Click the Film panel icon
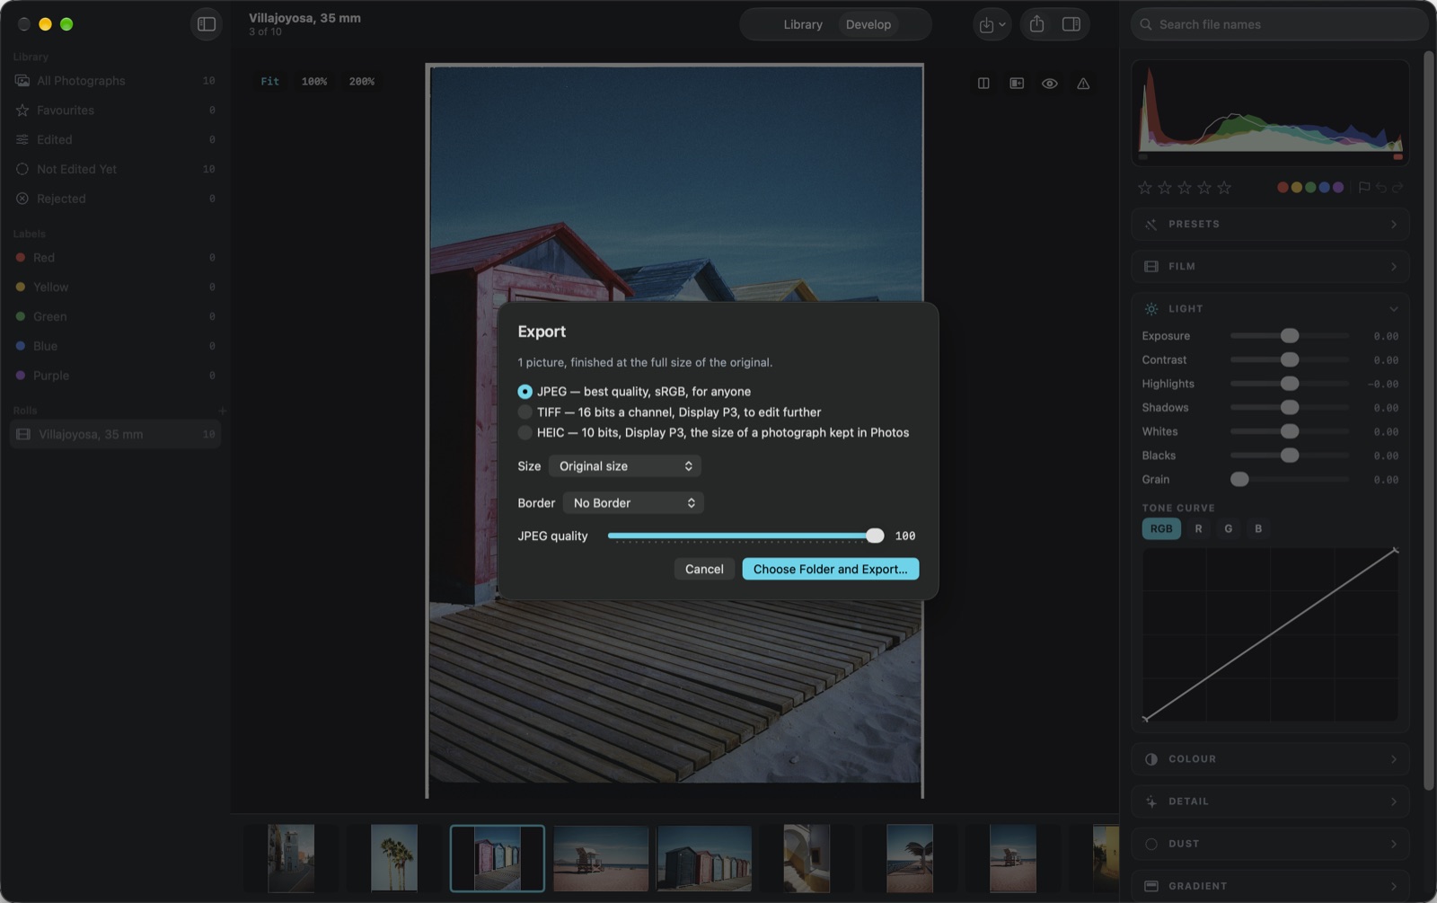 (1151, 267)
